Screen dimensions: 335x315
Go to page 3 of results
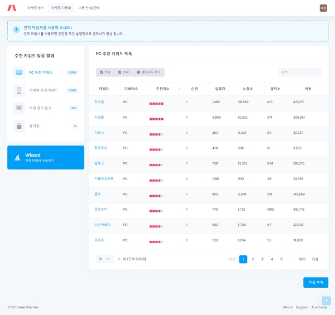pyautogui.click(x=262, y=259)
